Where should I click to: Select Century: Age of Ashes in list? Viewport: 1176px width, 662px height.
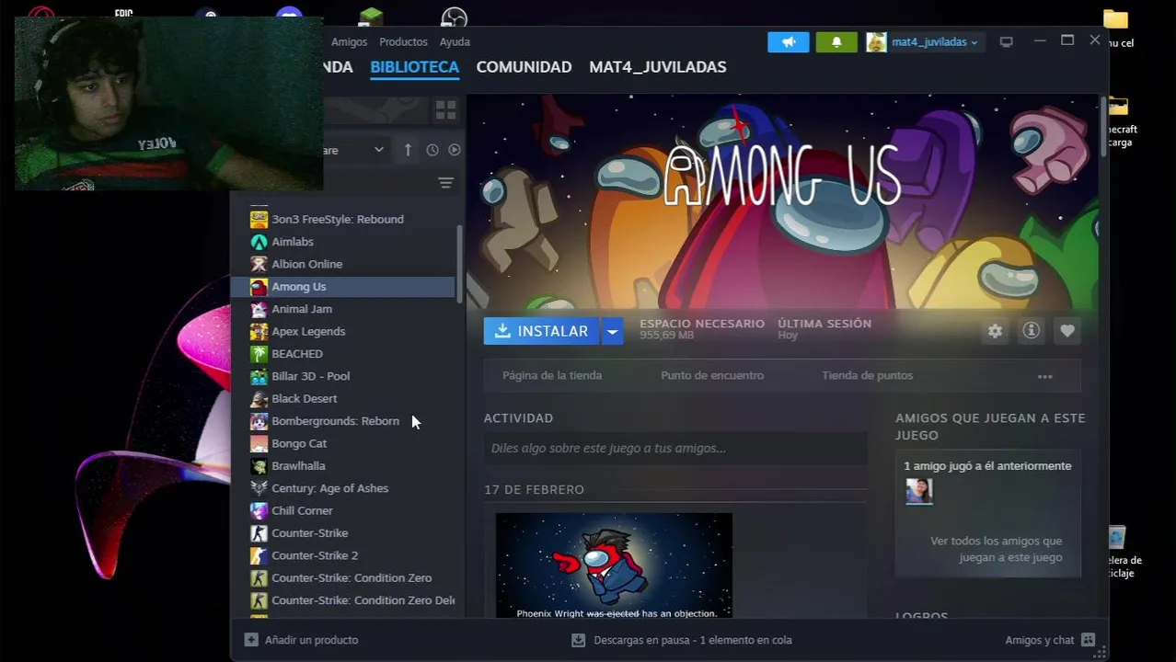(343, 488)
